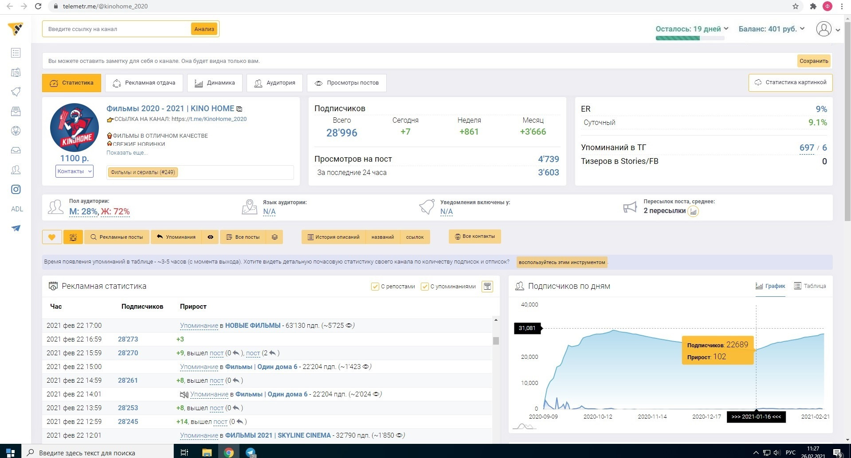Open Статистика картинкой button
This screenshot has height=458, width=851.
tap(790, 82)
